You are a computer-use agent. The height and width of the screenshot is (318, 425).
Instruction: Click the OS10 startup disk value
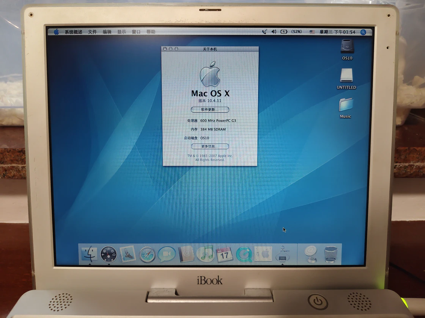(x=205, y=138)
